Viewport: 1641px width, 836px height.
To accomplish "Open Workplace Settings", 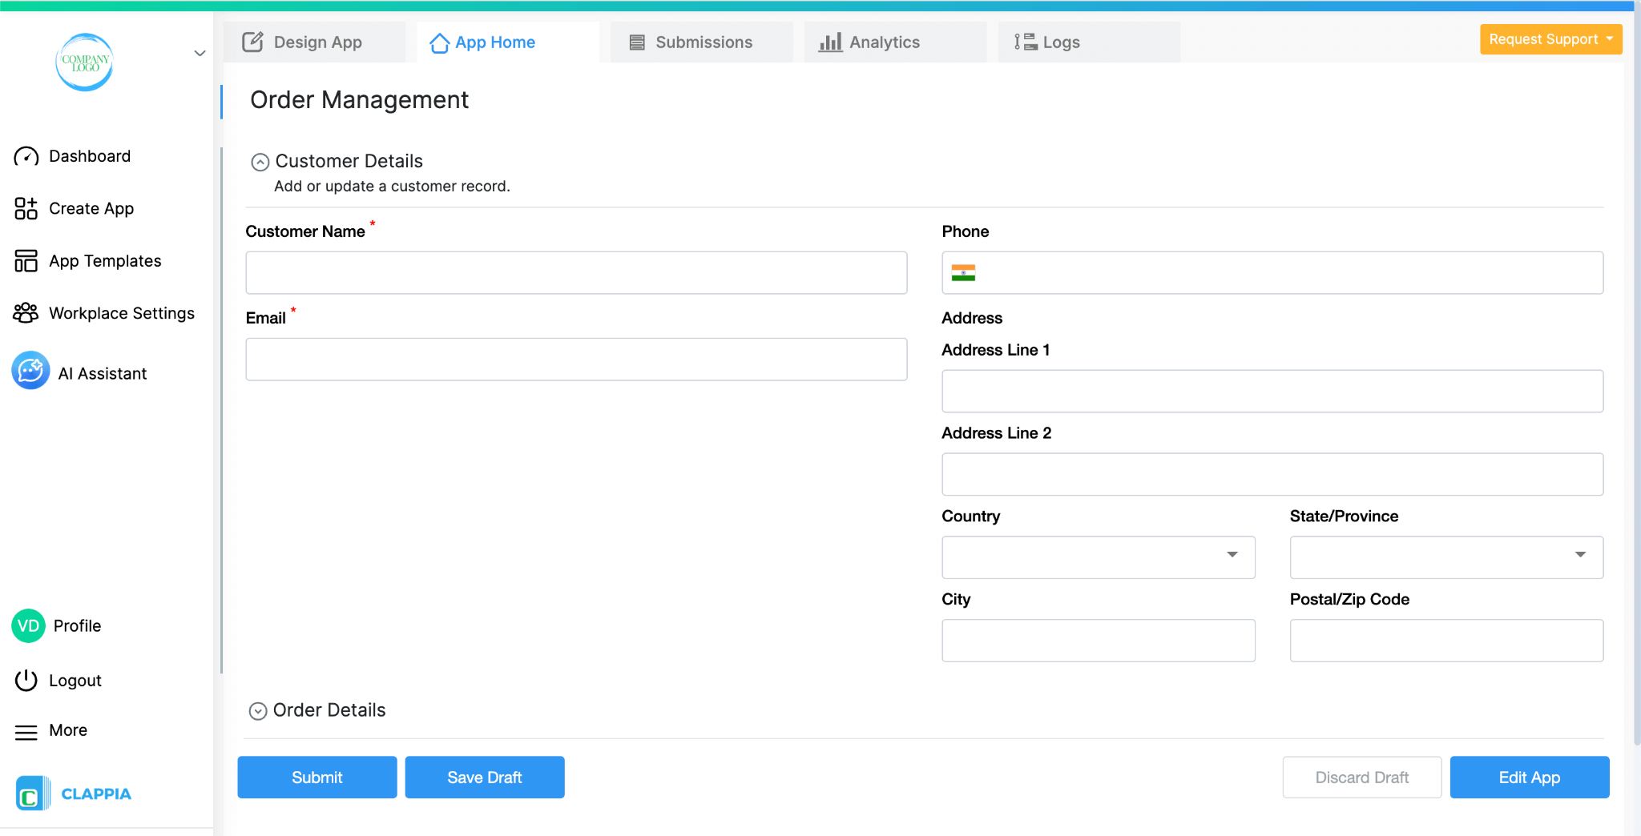I will click(x=25, y=312).
